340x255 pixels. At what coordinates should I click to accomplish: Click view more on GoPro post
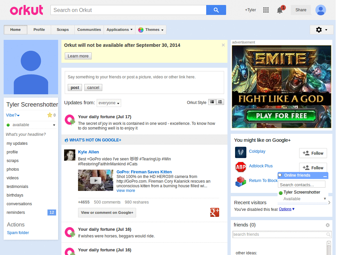click(x=126, y=191)
